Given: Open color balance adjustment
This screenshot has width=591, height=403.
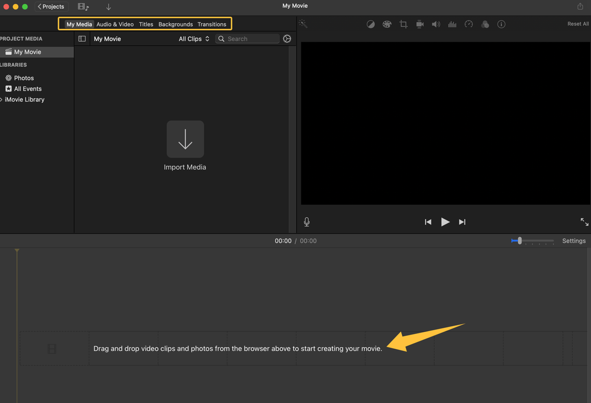Looking at the screenshot, I should (x=370, y=24).
